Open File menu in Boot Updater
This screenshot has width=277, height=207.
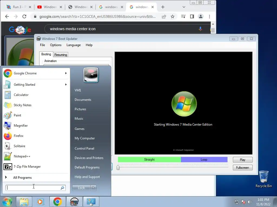tap(42, 45)
